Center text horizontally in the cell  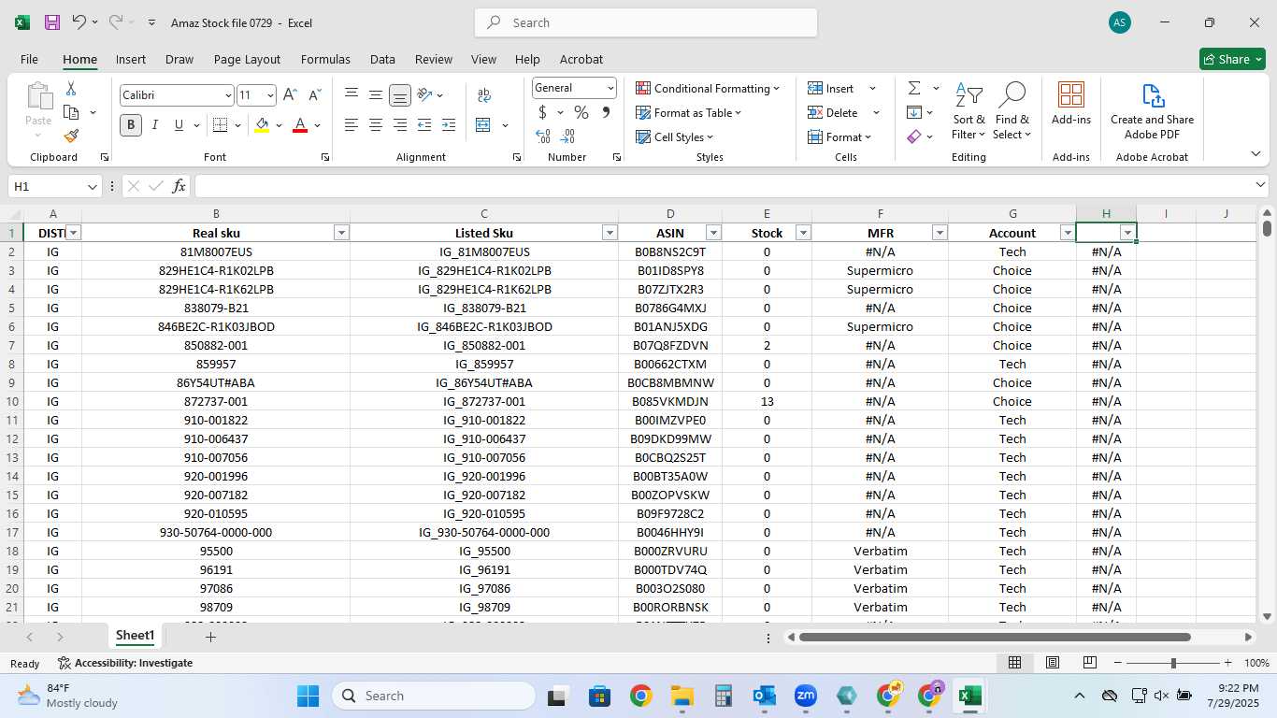tap(376, 124)
